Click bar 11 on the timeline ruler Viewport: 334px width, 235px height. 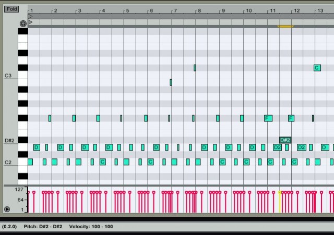click(271, 10)
